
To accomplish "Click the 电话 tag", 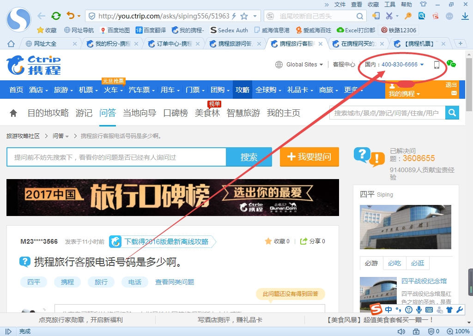I will (x=134, y=282).
